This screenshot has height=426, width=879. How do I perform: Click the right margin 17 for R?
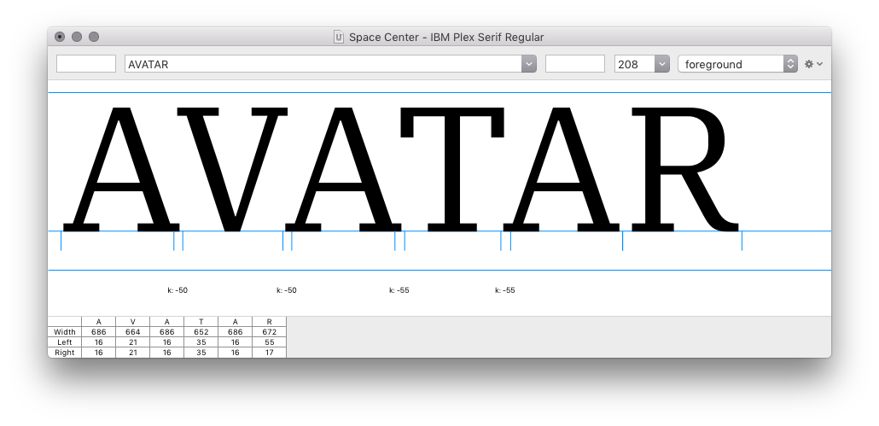click(x=269, y=353)
